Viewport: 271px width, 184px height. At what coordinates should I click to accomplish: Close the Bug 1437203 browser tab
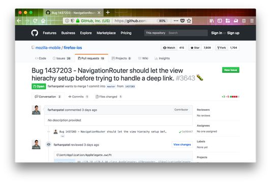pos(99,13)
